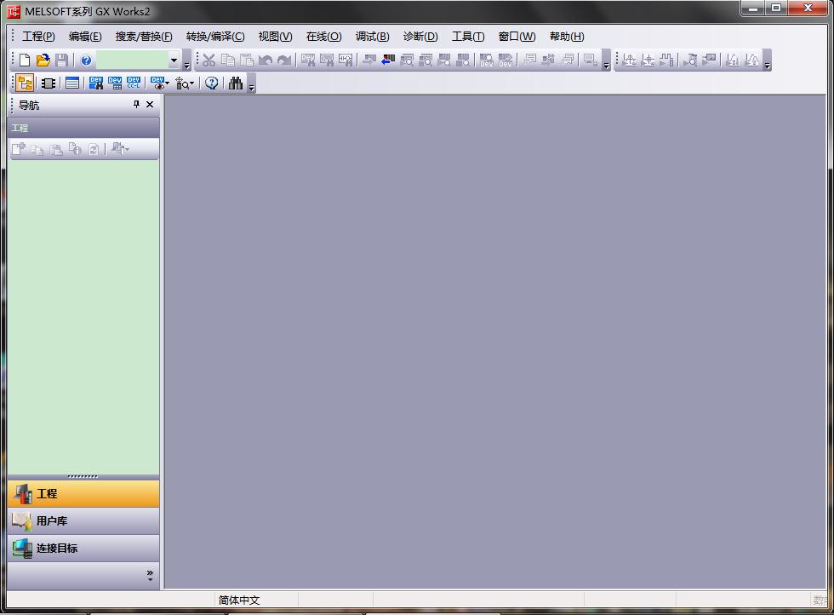This screenshot has height=615, width=834.
Task: Expand the empty toolbar combo box
Action: [x=174, y=60]
